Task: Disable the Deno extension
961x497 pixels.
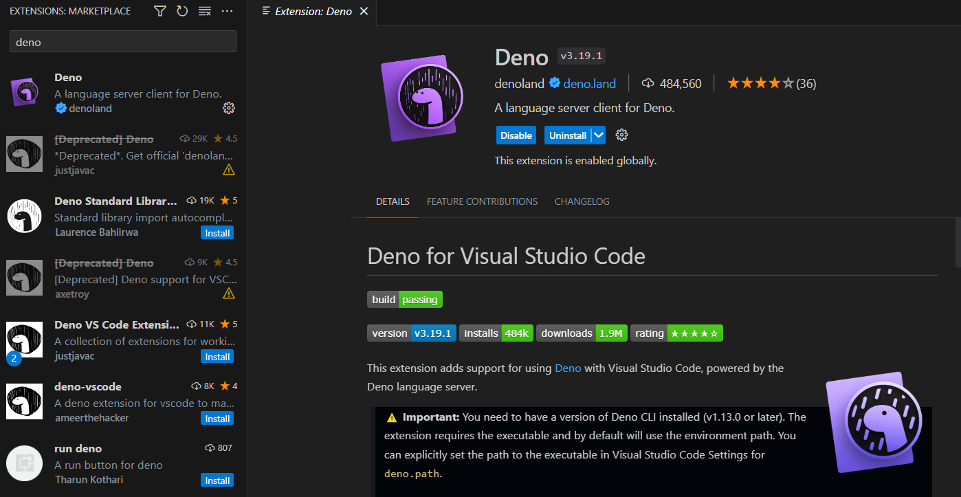Action: tap(516, 135)
